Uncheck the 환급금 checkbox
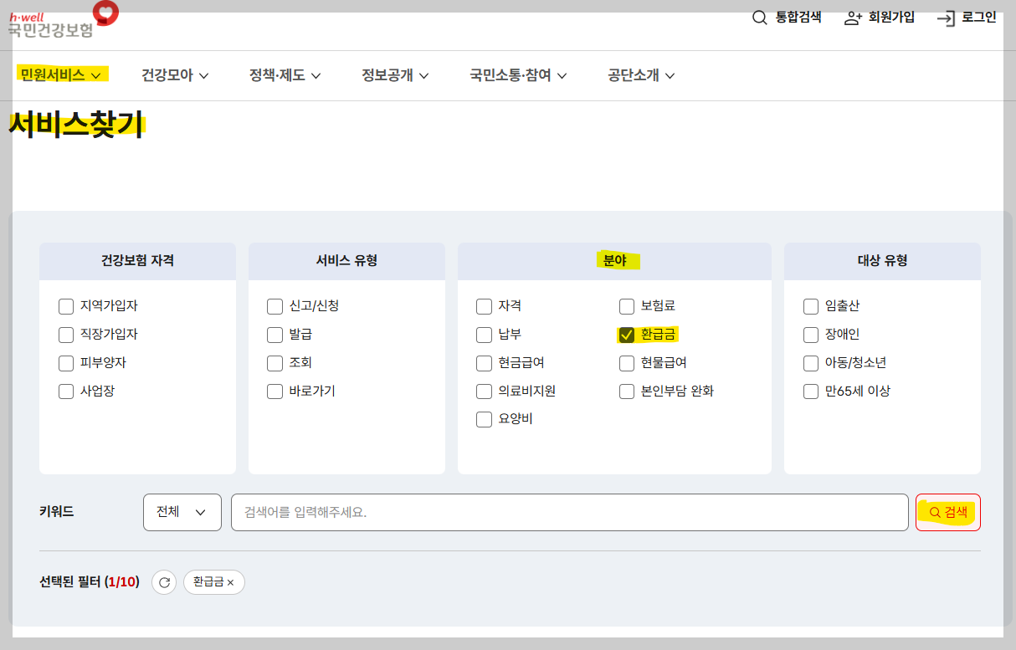Screen dimensions: 1016x650 (627, 335)
